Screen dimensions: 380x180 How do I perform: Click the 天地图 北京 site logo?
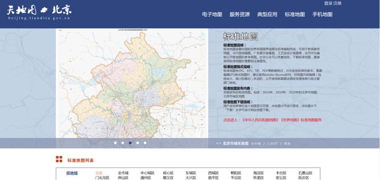[x=39, y=12]
